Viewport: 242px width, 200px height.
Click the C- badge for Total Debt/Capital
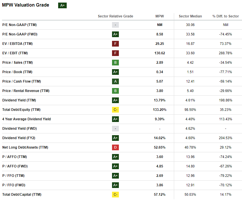click(115, 194)
